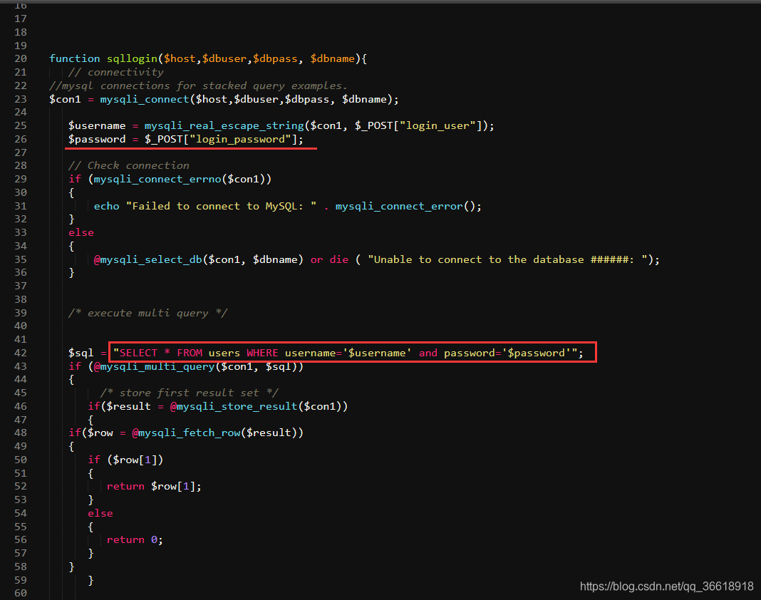This screenshot has width=761, height=600.
Task: Click the else keyword on line 33
Action: pos(81,232)
